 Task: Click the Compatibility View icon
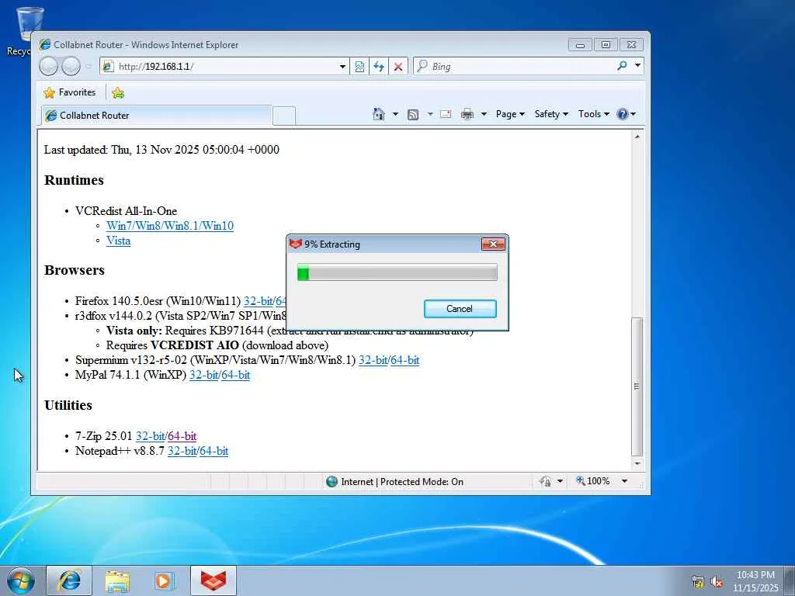359,67
